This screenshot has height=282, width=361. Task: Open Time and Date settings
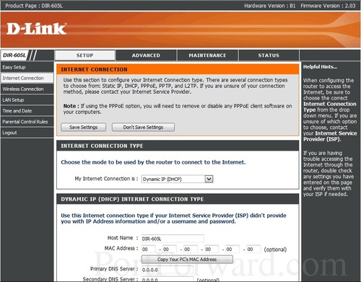point(27,111)
